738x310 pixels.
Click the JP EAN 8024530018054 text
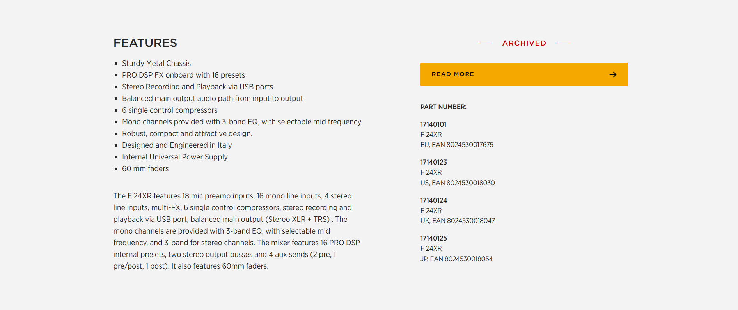click(456, 259)
